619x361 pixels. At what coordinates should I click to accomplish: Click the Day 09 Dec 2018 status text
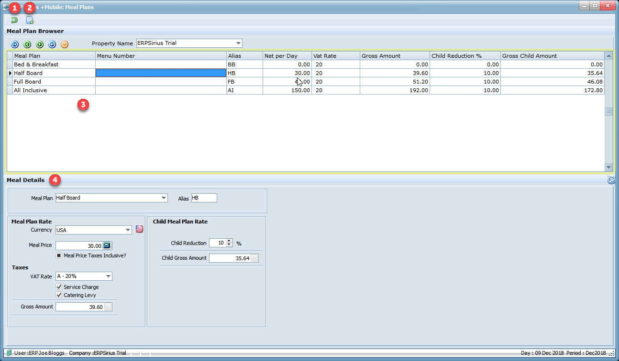(x=542, y=353)
